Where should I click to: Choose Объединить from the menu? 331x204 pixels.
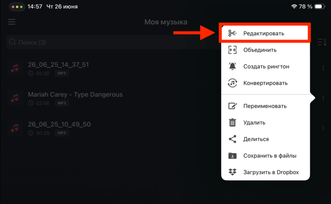[266, 50]
